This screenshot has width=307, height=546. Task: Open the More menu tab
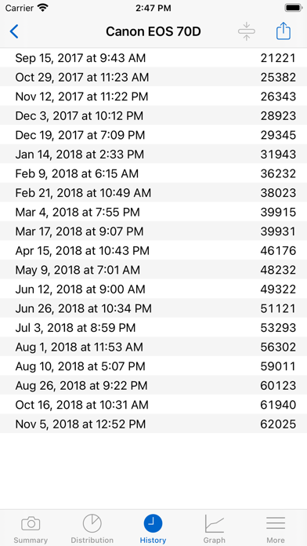tap(276, 528)
